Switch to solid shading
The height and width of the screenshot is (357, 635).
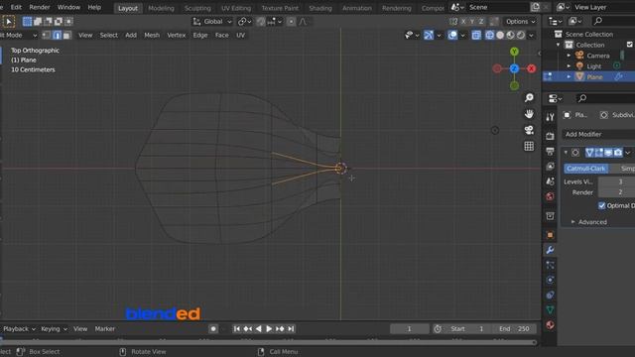(500, 36)
